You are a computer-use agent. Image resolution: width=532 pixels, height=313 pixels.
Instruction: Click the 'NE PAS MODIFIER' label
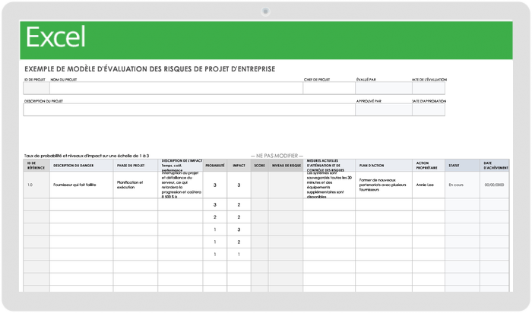pyautogui.click(x=277, y=156)
